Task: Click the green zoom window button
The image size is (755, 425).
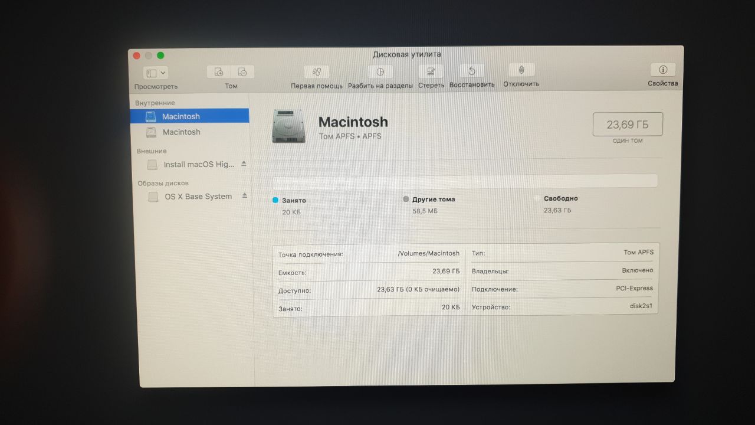Action: 160,55
